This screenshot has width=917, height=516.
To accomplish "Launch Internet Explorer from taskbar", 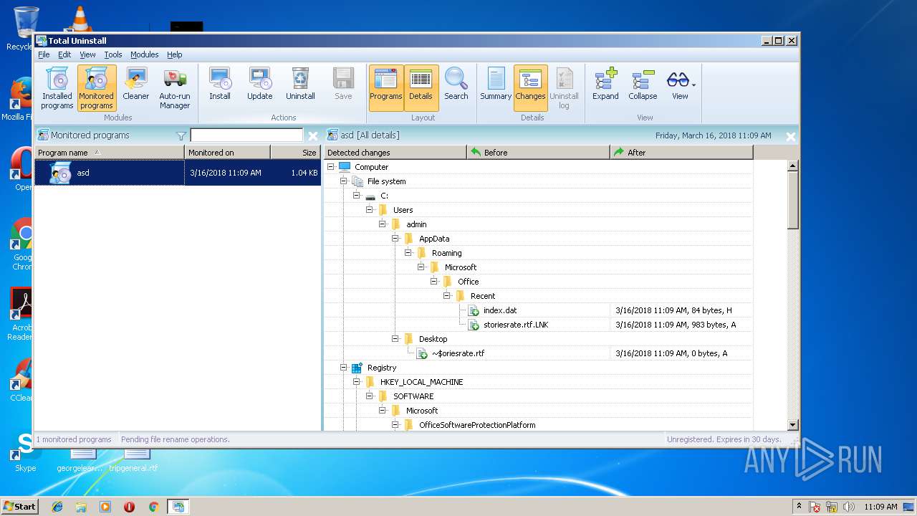I will pyautogui.click(x=57, y=507).
